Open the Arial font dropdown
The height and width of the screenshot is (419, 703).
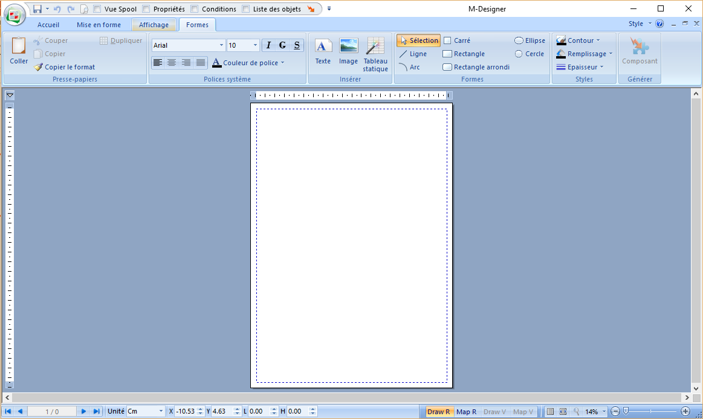coord(221,45)
